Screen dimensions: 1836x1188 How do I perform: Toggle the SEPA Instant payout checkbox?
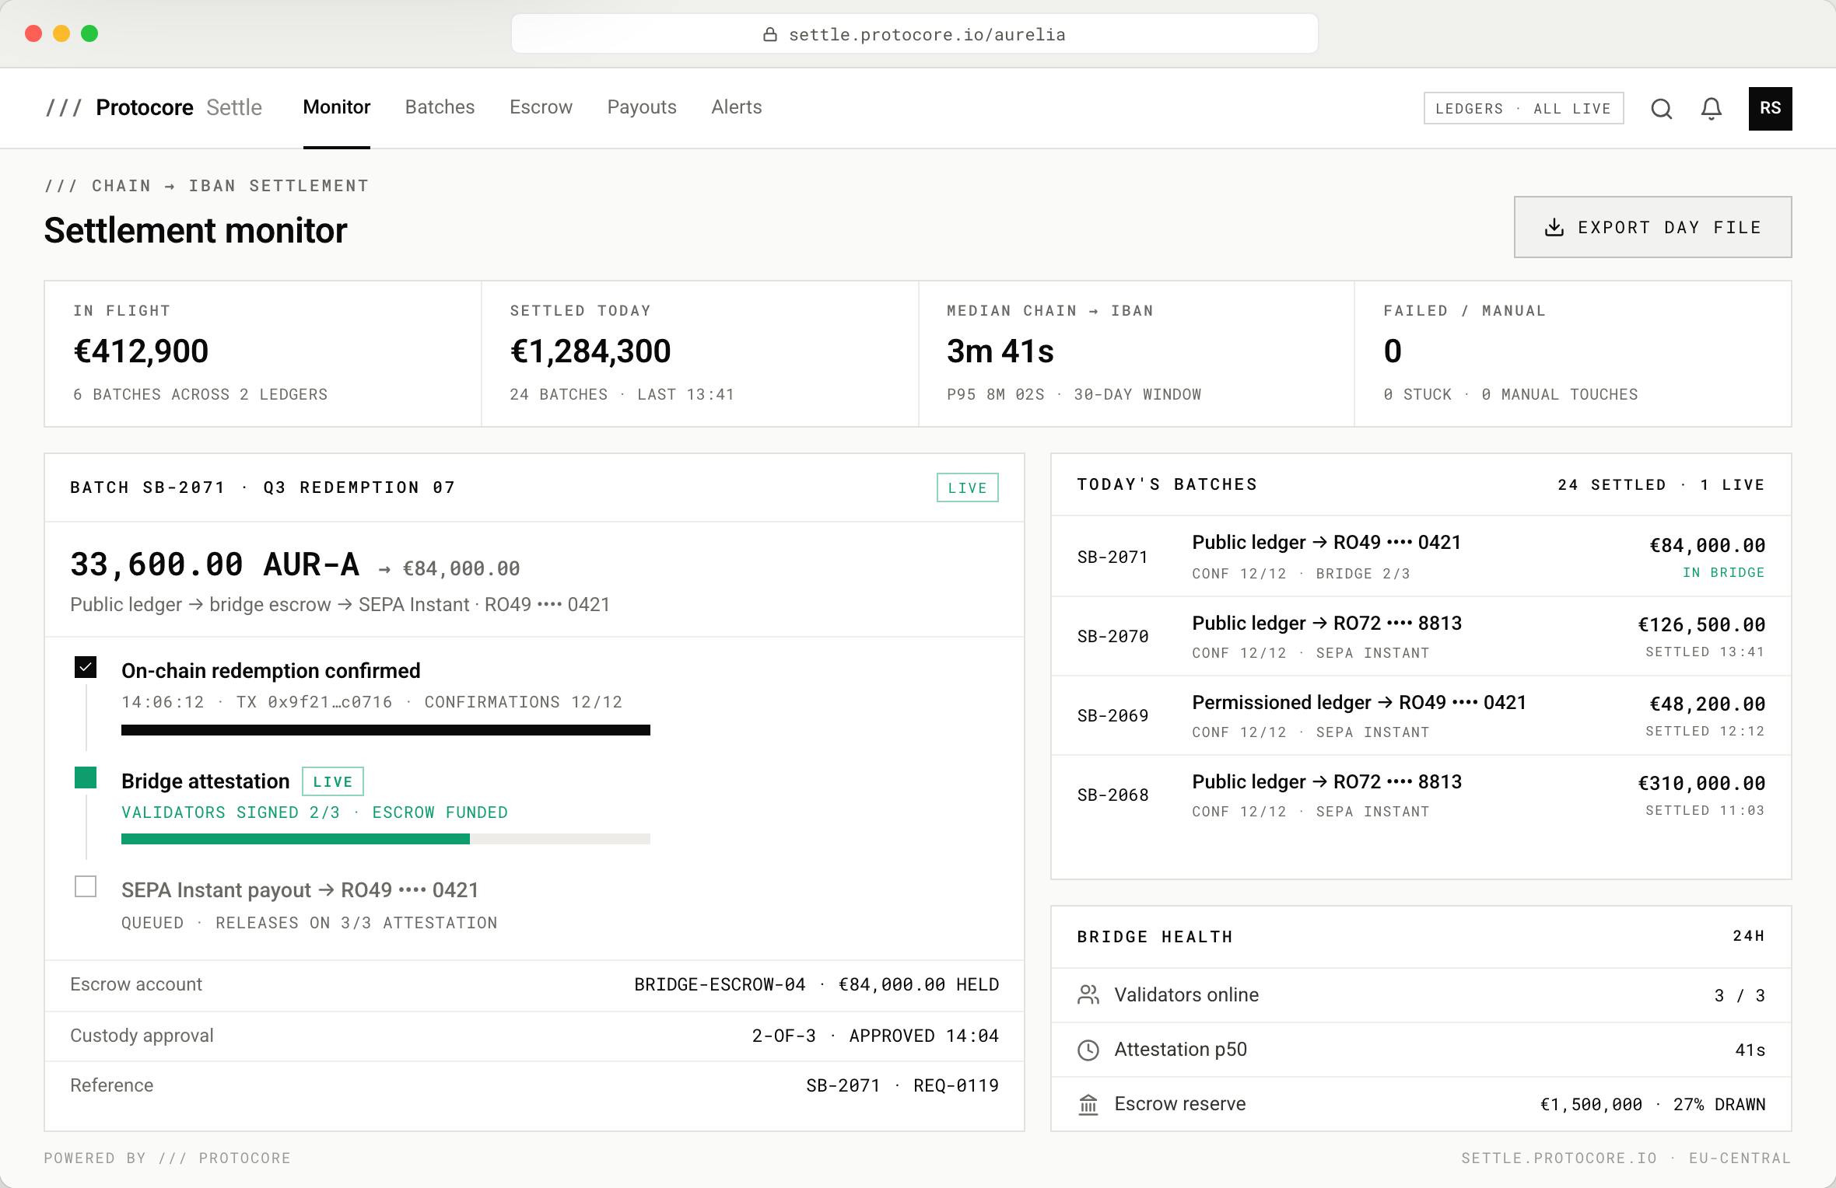coord(86,886)
